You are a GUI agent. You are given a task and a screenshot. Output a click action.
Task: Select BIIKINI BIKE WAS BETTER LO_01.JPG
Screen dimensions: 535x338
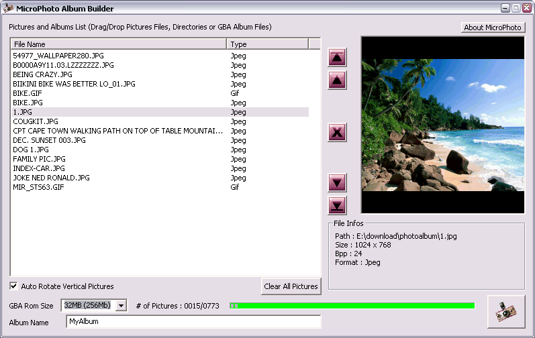pyautogui.click(x=160, y=84)
